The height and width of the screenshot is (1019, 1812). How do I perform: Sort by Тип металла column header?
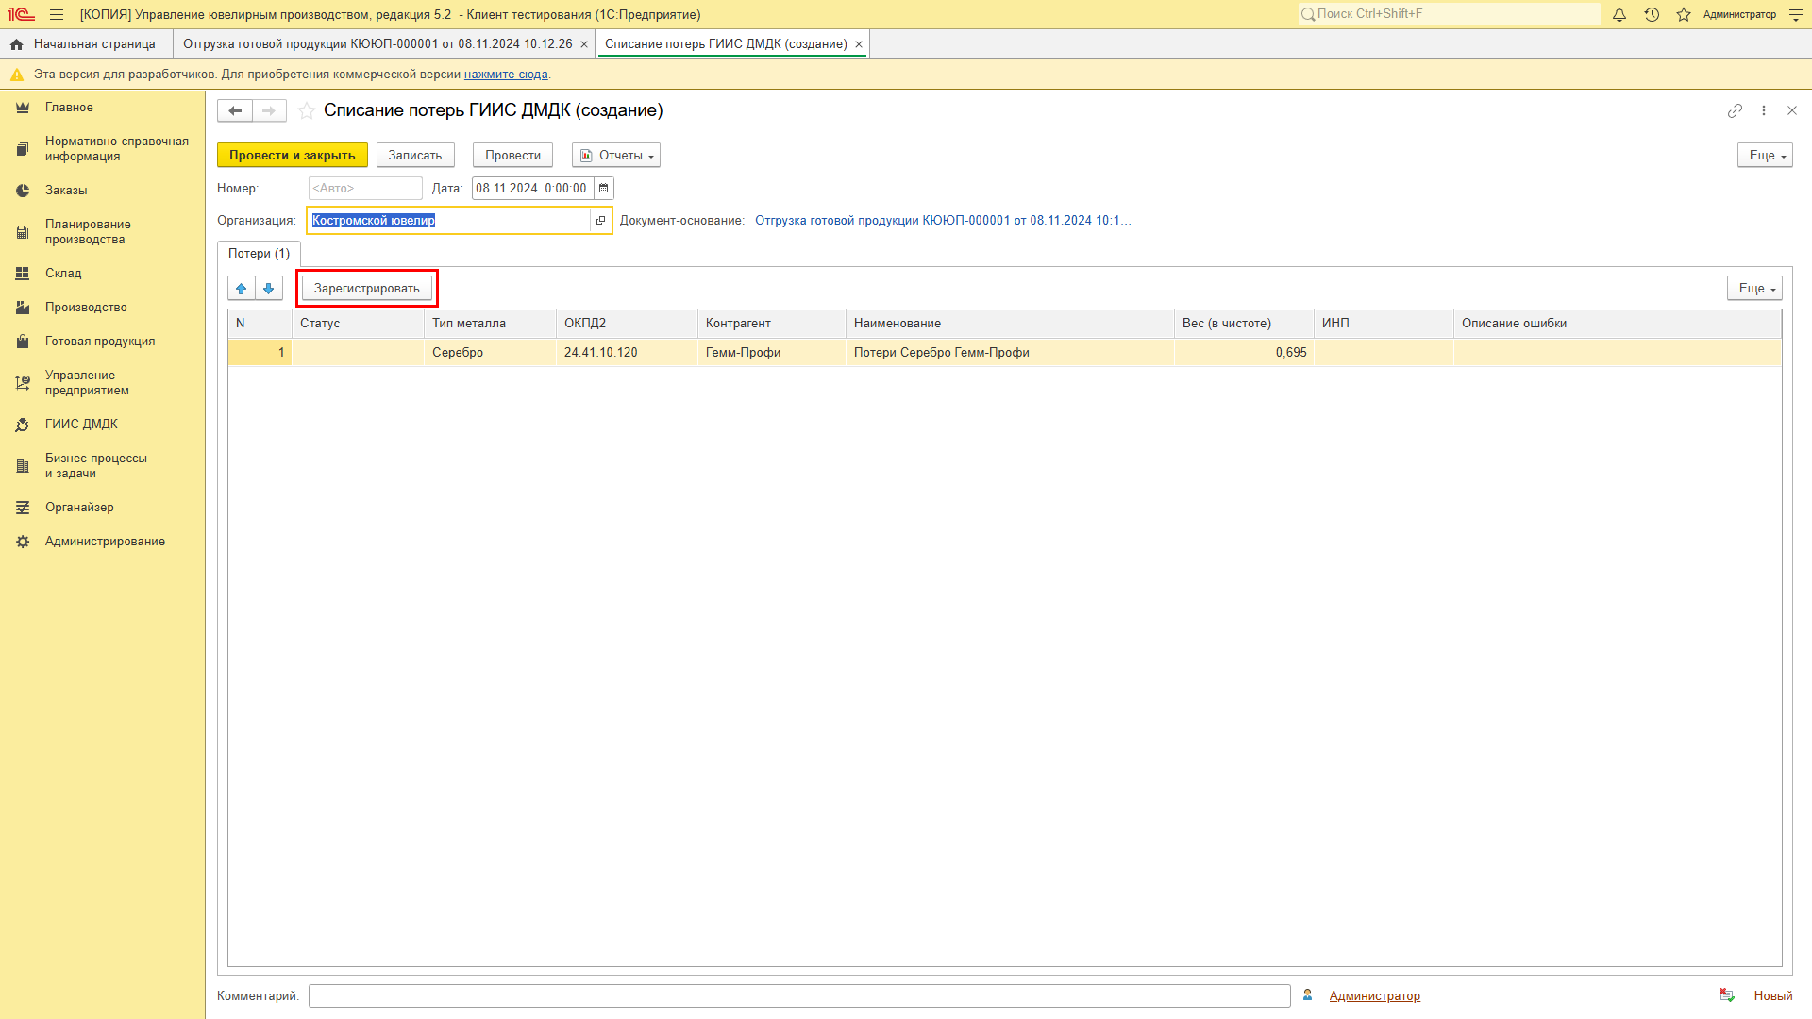490,324
